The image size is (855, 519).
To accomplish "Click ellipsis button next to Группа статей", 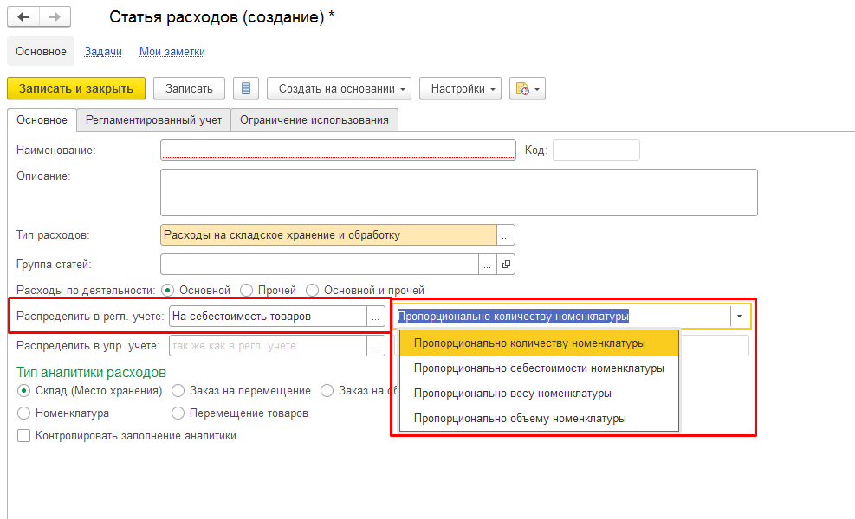I will pos(489,264).
